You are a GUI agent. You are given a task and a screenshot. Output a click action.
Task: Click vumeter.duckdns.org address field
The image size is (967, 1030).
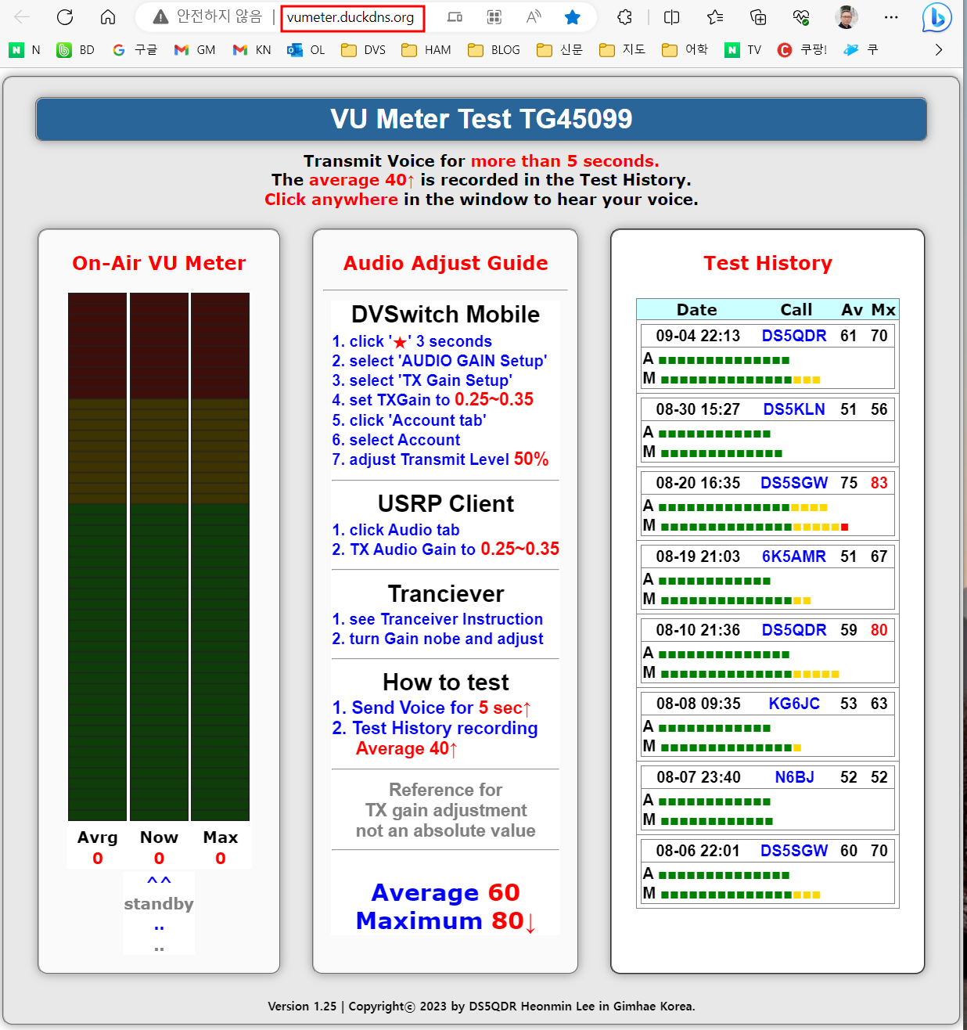[x=352, y=17]
